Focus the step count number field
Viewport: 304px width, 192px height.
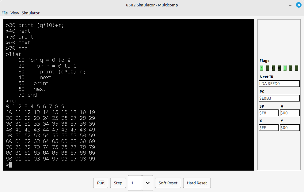coord(135,183)
